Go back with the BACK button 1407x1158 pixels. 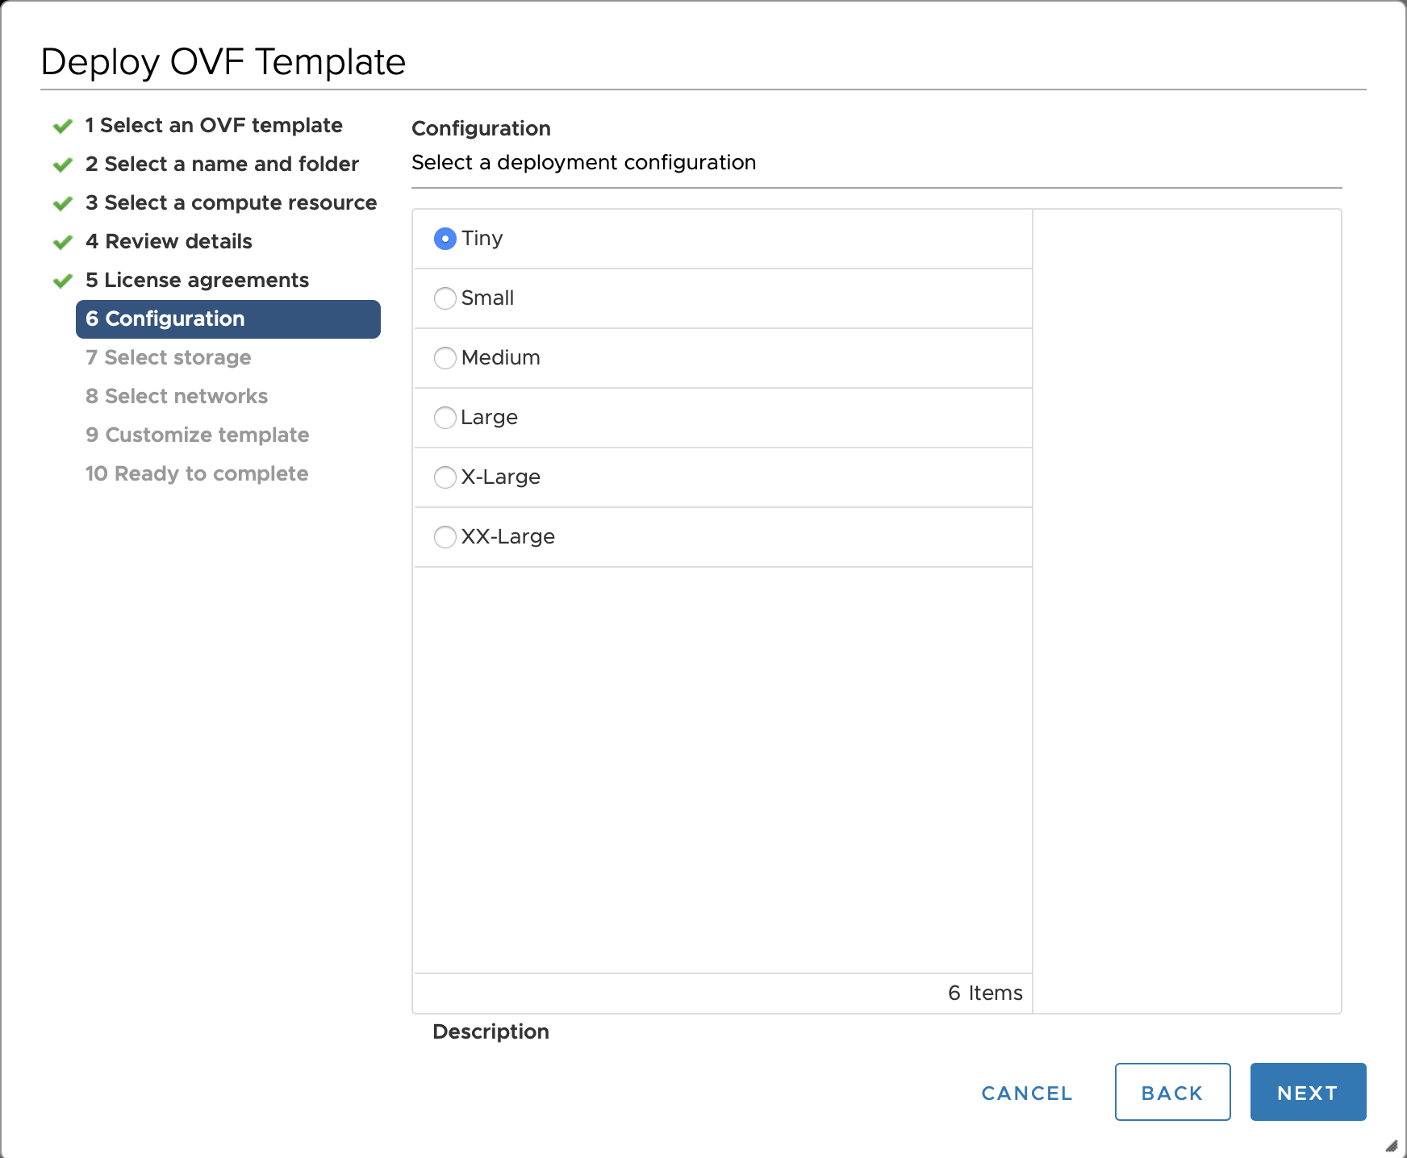click(x=1172, y=1092)
